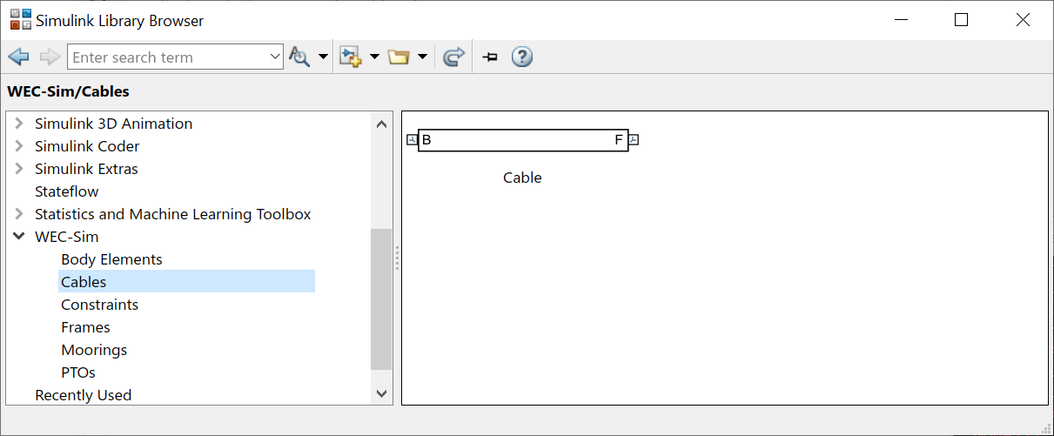Screen dimensions: 1054x436
Task: Select the Cable block
Action: click(x=523, y=140)
